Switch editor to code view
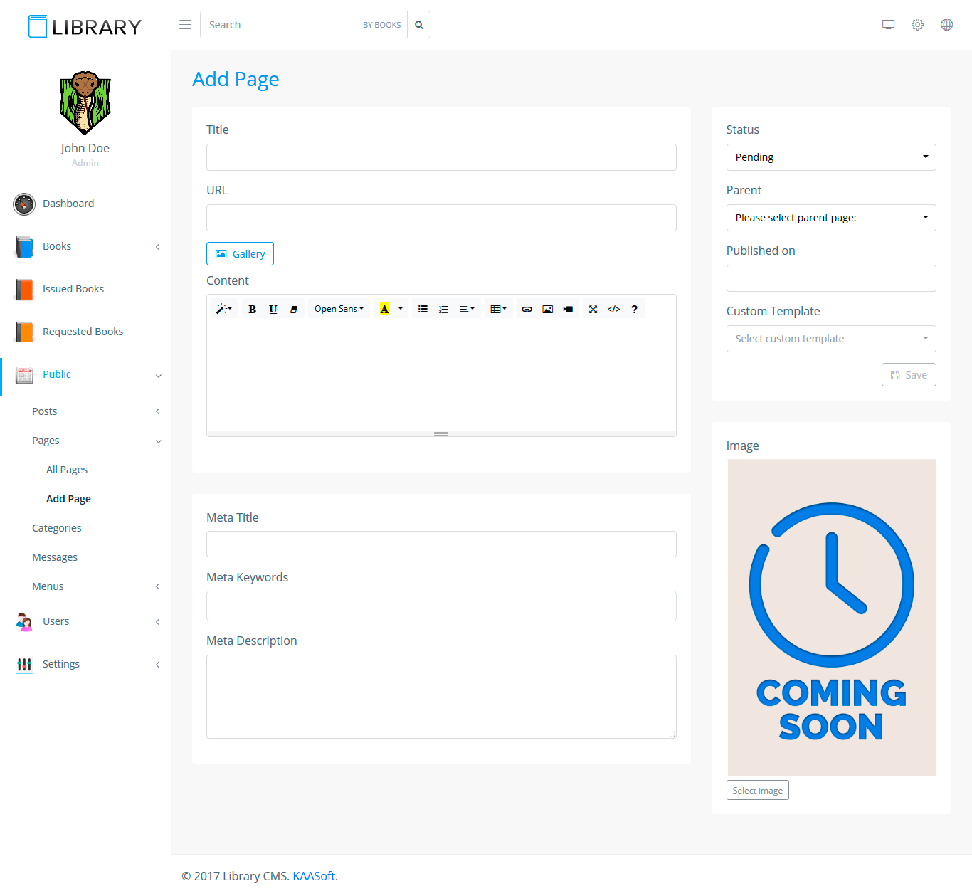 613,309
